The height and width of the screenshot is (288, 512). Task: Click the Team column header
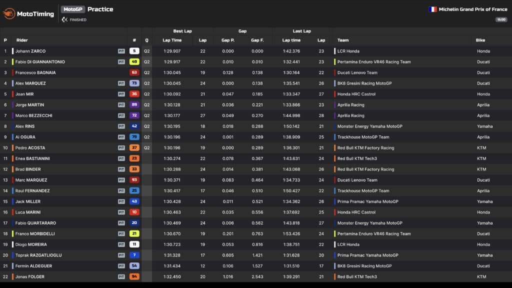[343, 40]
